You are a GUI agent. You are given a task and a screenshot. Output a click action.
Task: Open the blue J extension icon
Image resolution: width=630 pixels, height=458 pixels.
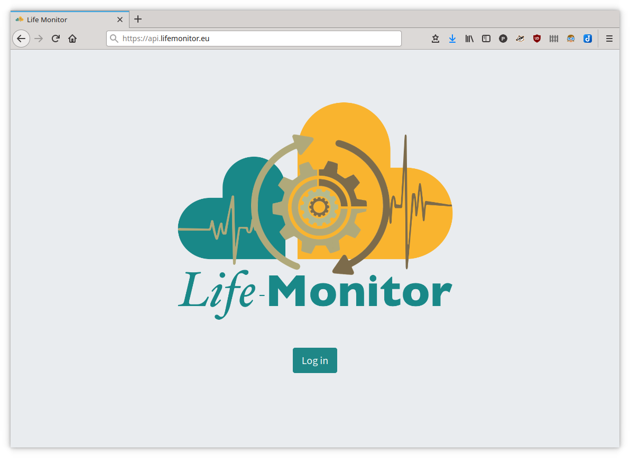coord(587,39)
